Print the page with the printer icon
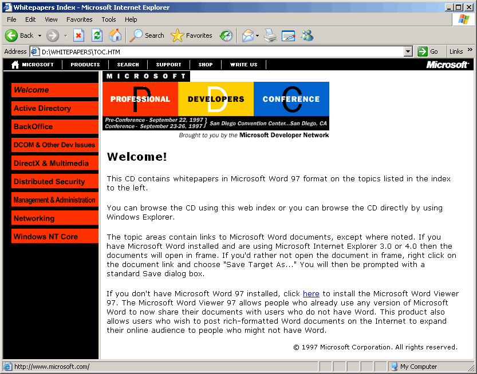 (270, 35)
